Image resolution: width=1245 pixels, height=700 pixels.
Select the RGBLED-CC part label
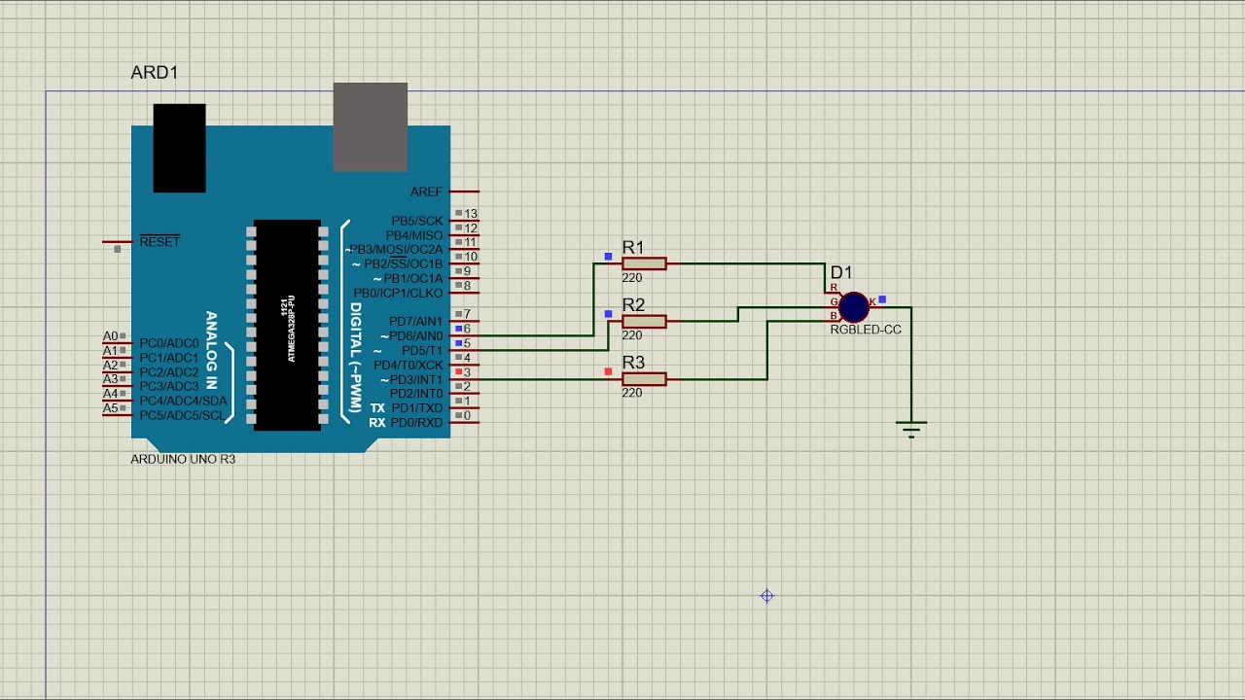point(866,330)
